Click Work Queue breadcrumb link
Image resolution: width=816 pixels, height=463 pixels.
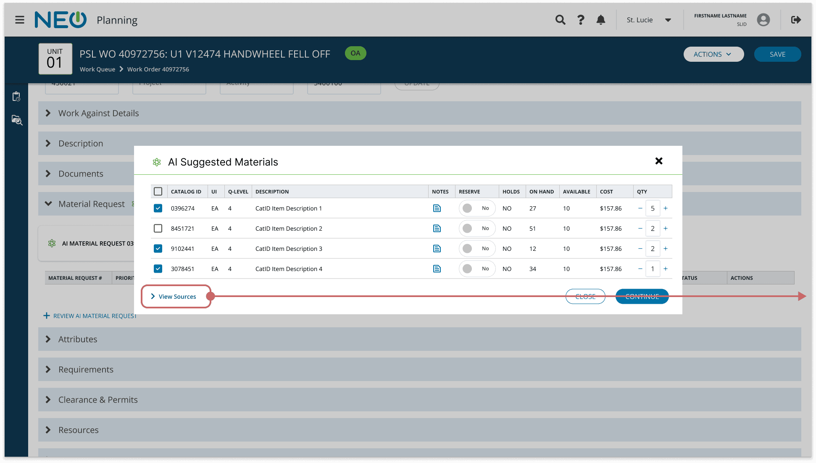(x=97, y=69)
